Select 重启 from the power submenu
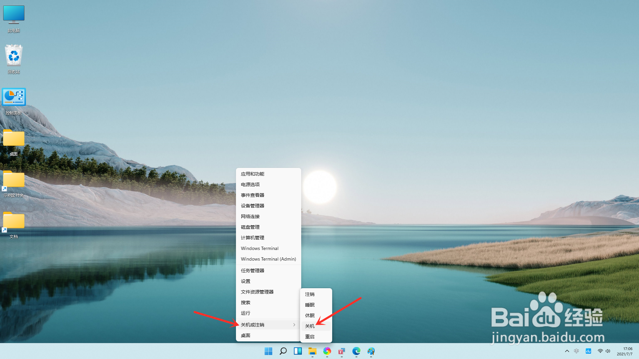The width and height of the screenshot is (639, 359). 310,336
